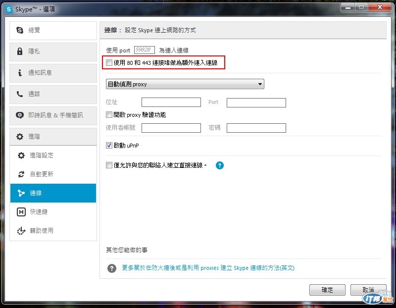The width and height of the screenshot is (396, 308).
Task: Click the refresh icon for 自動更新
Action: pyautogui.click(x=21, y=174)
